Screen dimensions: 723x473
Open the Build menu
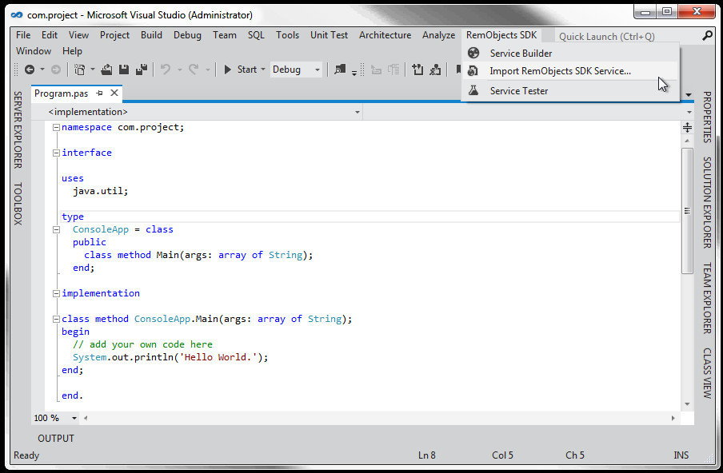(x=151, y=35)
